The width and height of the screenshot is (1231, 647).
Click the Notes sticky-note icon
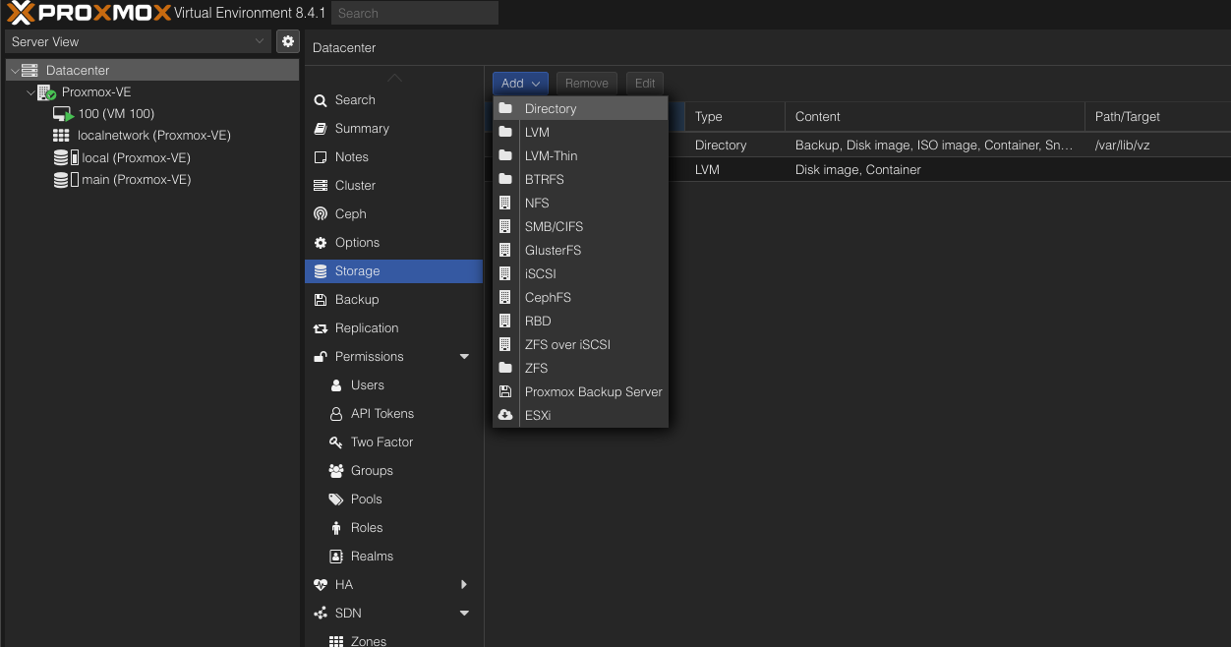pyautogui.click(x=320, y=157)
